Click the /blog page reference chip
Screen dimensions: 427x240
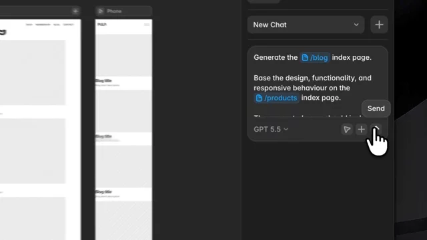click(315, 58)
